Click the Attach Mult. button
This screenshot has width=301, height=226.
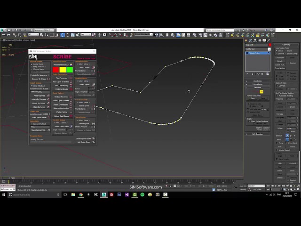(280, 65)
